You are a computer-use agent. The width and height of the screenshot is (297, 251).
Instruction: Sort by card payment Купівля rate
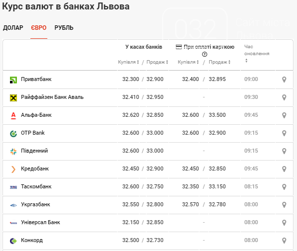tap(188, 62)
